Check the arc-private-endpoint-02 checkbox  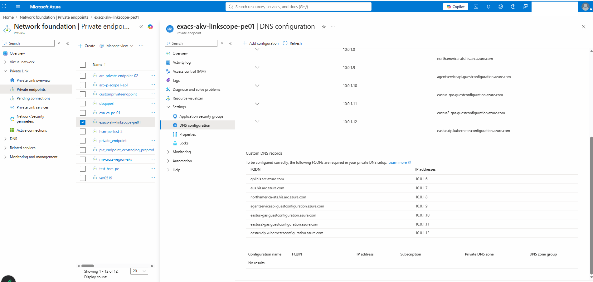tap(83, 76)
